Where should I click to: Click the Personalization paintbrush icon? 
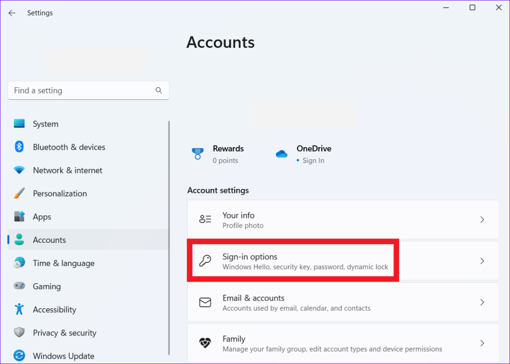(x=19, y=193)
